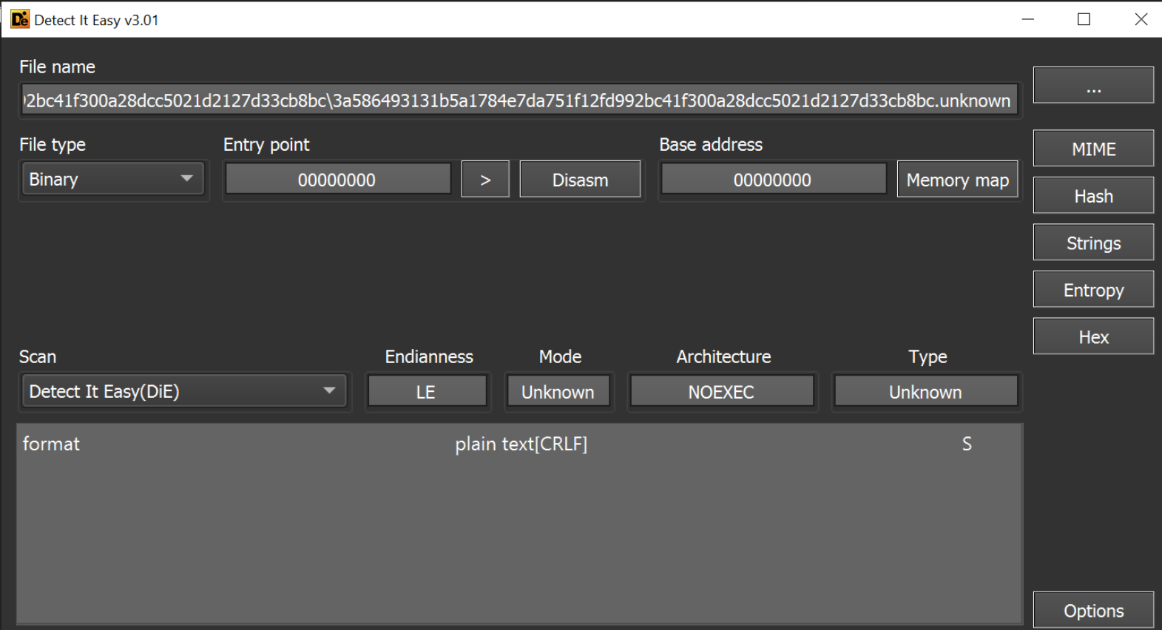Click the Detect It Easy title bar icon
Screen dimensions: 1162x630
coord(20,19)
